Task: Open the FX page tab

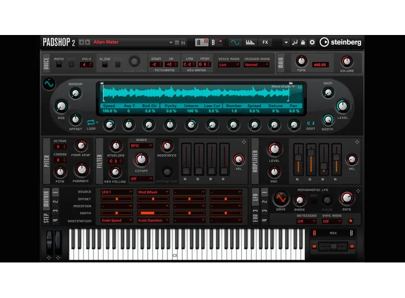Action: 265,42
